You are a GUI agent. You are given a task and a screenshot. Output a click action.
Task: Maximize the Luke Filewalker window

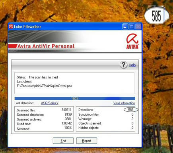(132, 27)
